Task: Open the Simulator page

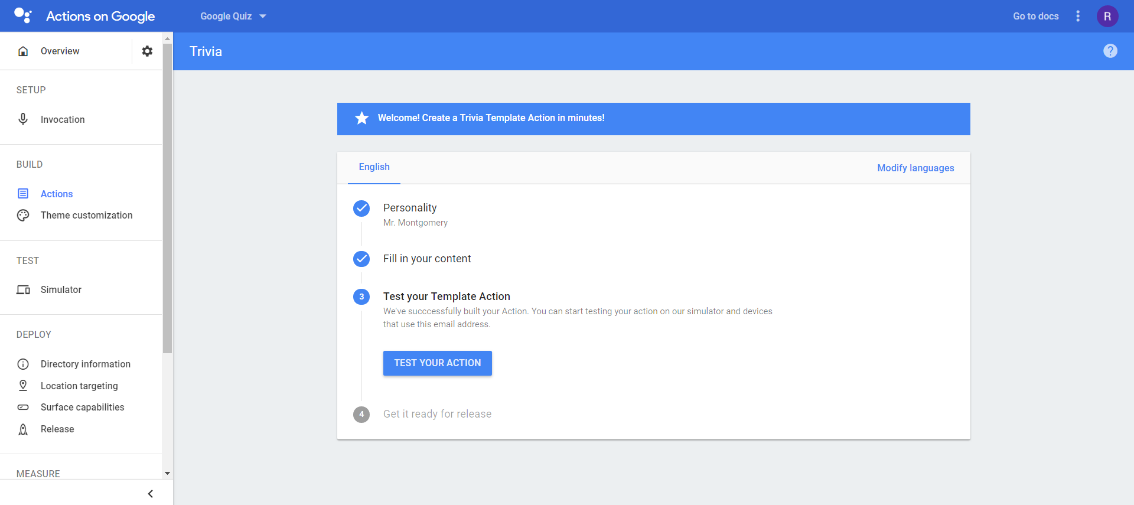Action: coord(61,289)
